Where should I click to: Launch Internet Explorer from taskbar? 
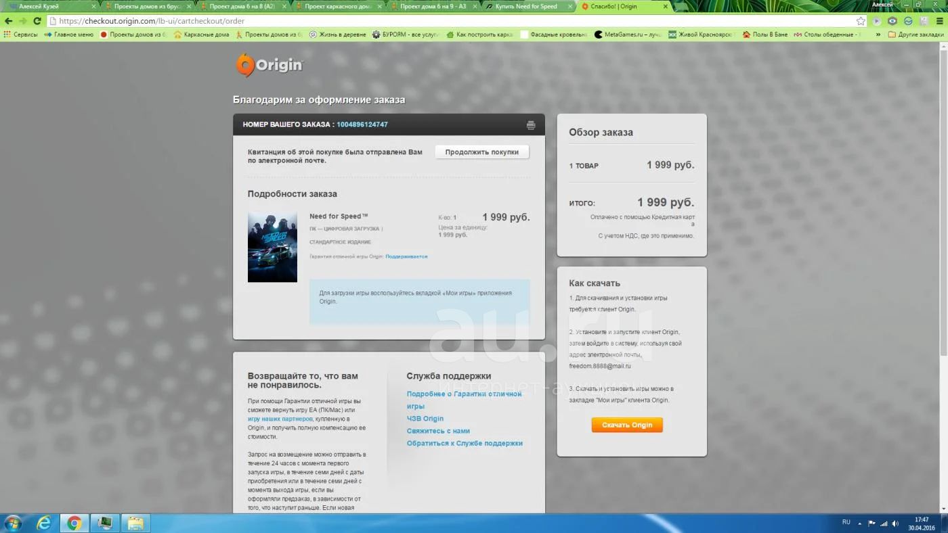point(44,523)
